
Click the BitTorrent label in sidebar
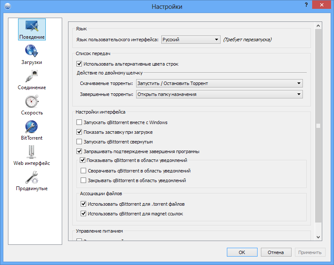coord(32,138)
